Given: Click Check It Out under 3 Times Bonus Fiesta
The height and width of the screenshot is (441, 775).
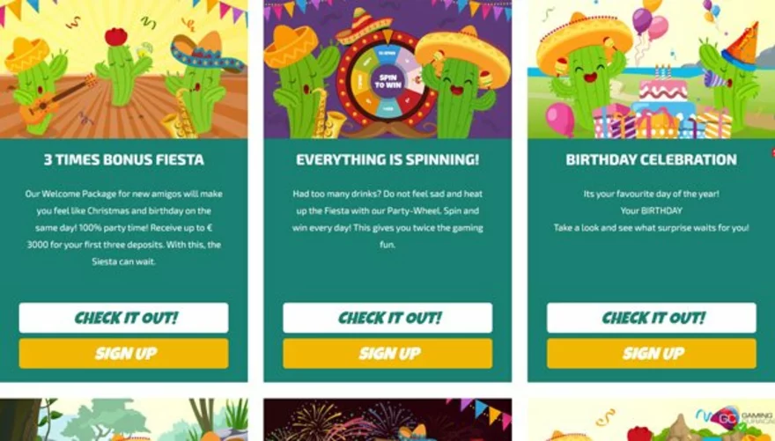Looking at the screenshot, I should pyautogui.click(x=123, y=318).
